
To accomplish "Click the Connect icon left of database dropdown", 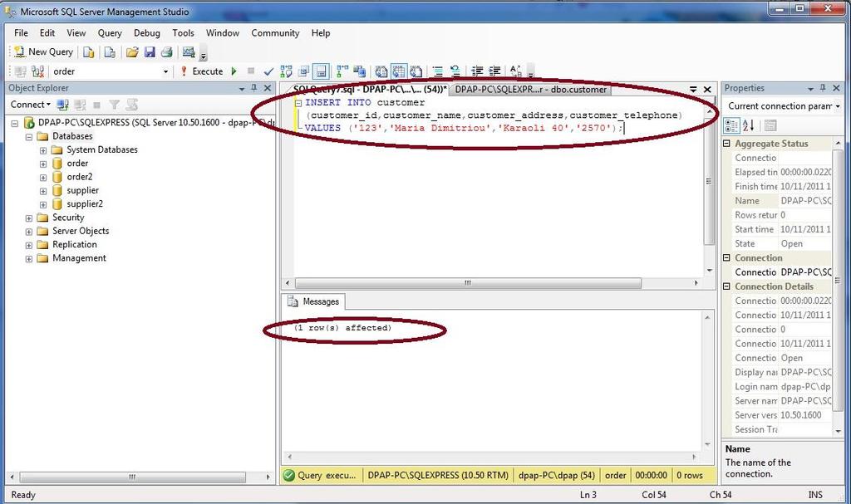I will click(21, 71).
